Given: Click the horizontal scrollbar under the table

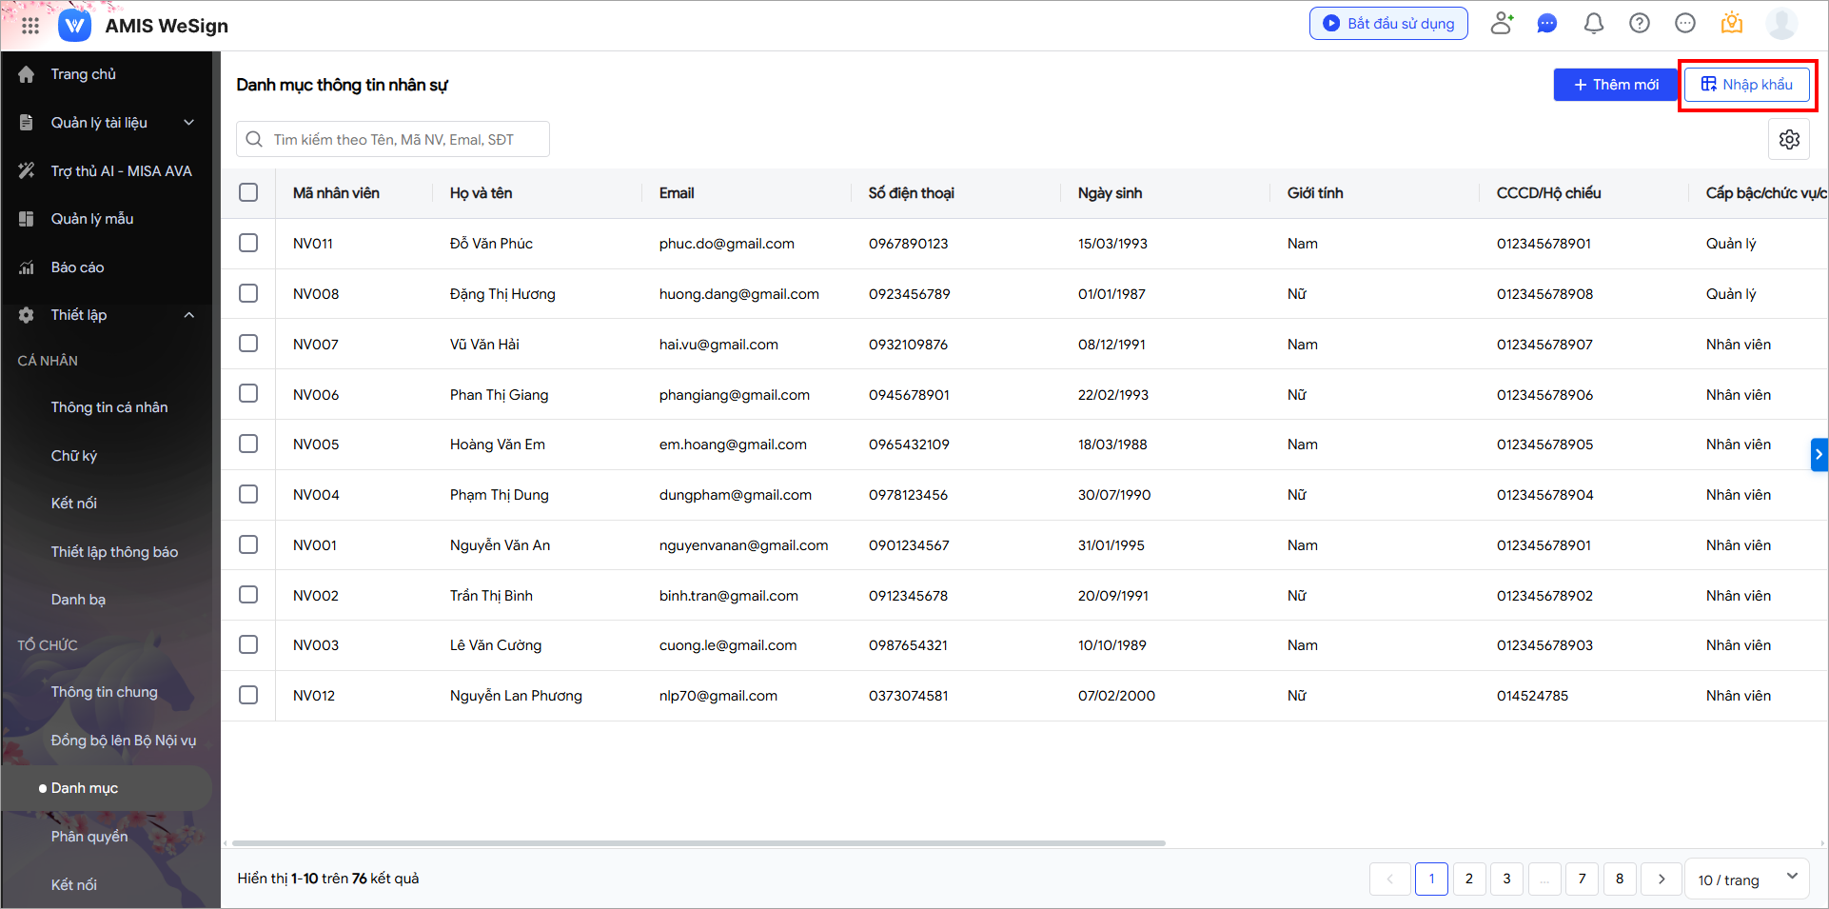Looking at the screenshot, I should [698, 843].
